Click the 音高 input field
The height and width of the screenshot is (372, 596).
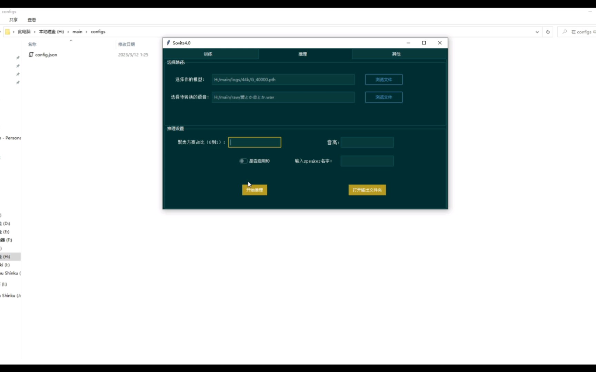click(367, 142)
